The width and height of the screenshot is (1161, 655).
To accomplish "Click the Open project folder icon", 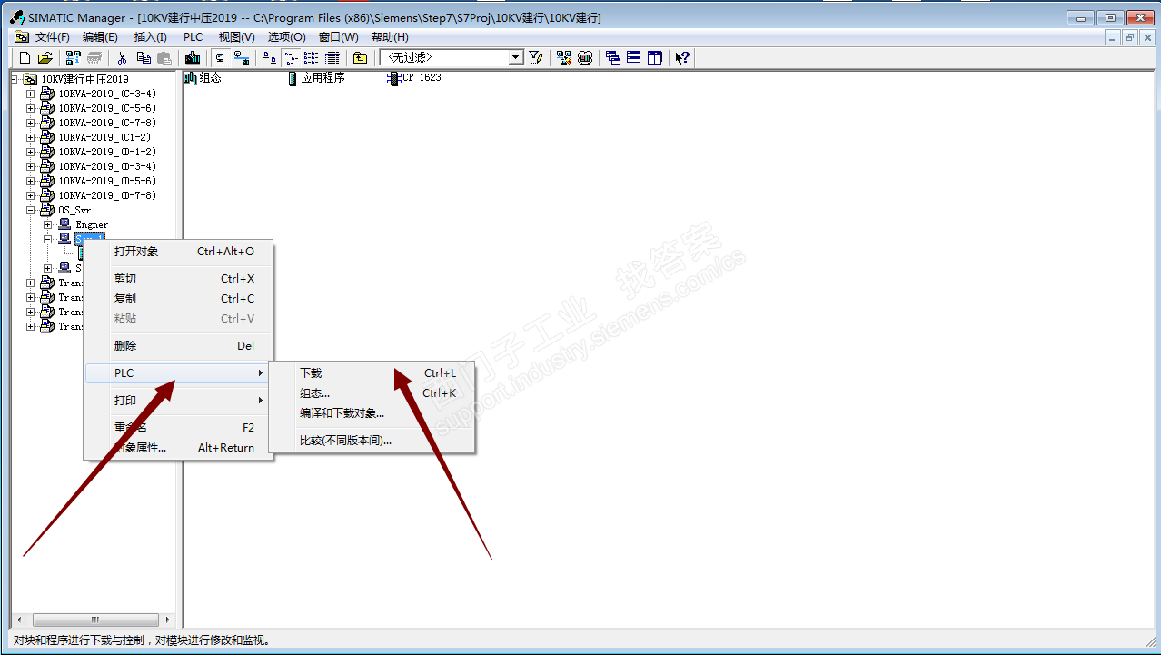I will [45, 57].
